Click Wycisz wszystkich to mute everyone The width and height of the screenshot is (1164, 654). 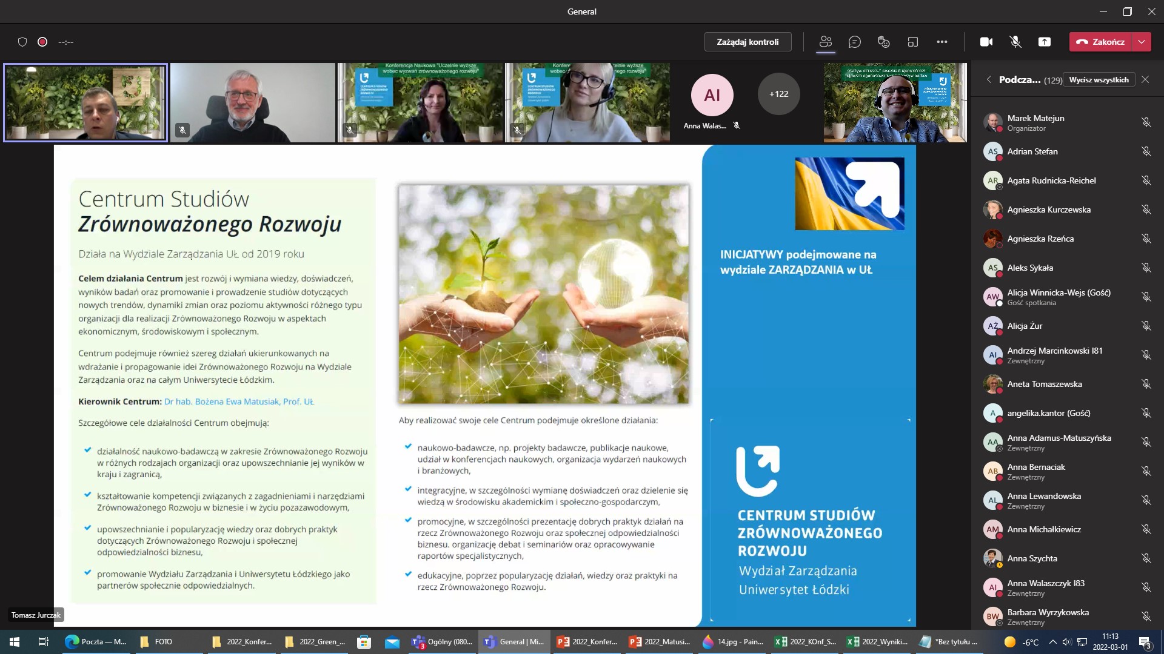[1099, 79]
